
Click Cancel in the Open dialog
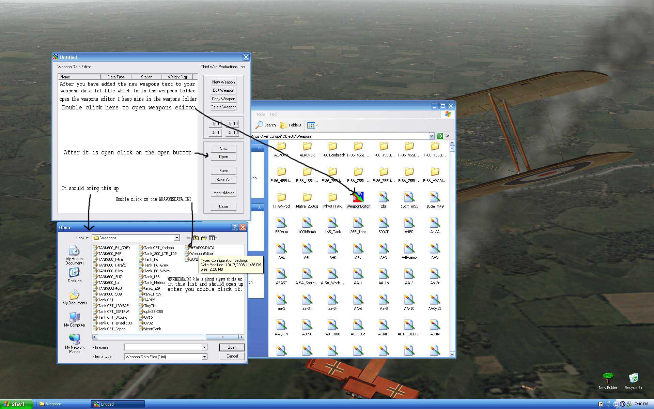pyautogui.click(x=232, y=356)
